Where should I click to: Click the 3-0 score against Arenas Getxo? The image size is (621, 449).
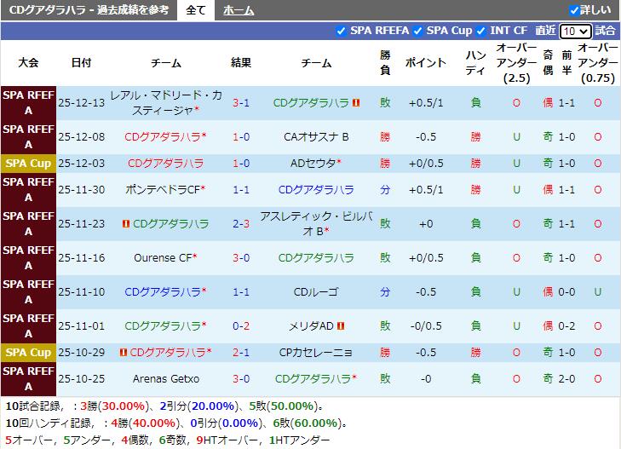click(x=240, y=378)
